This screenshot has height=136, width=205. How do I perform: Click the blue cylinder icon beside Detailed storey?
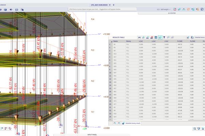[x=192, y=37]
